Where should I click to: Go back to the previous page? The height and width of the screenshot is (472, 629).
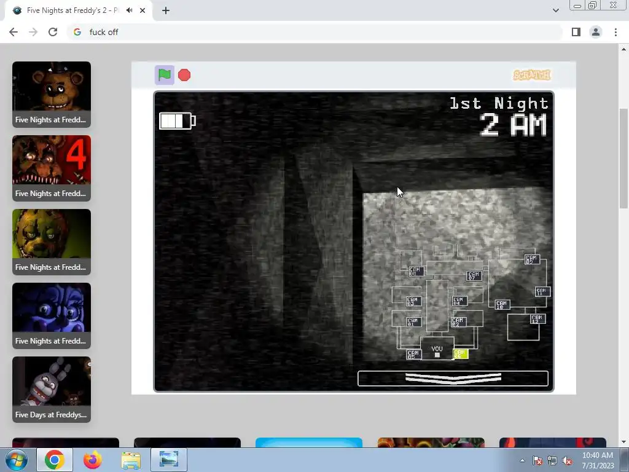click(x=14, y=32)
